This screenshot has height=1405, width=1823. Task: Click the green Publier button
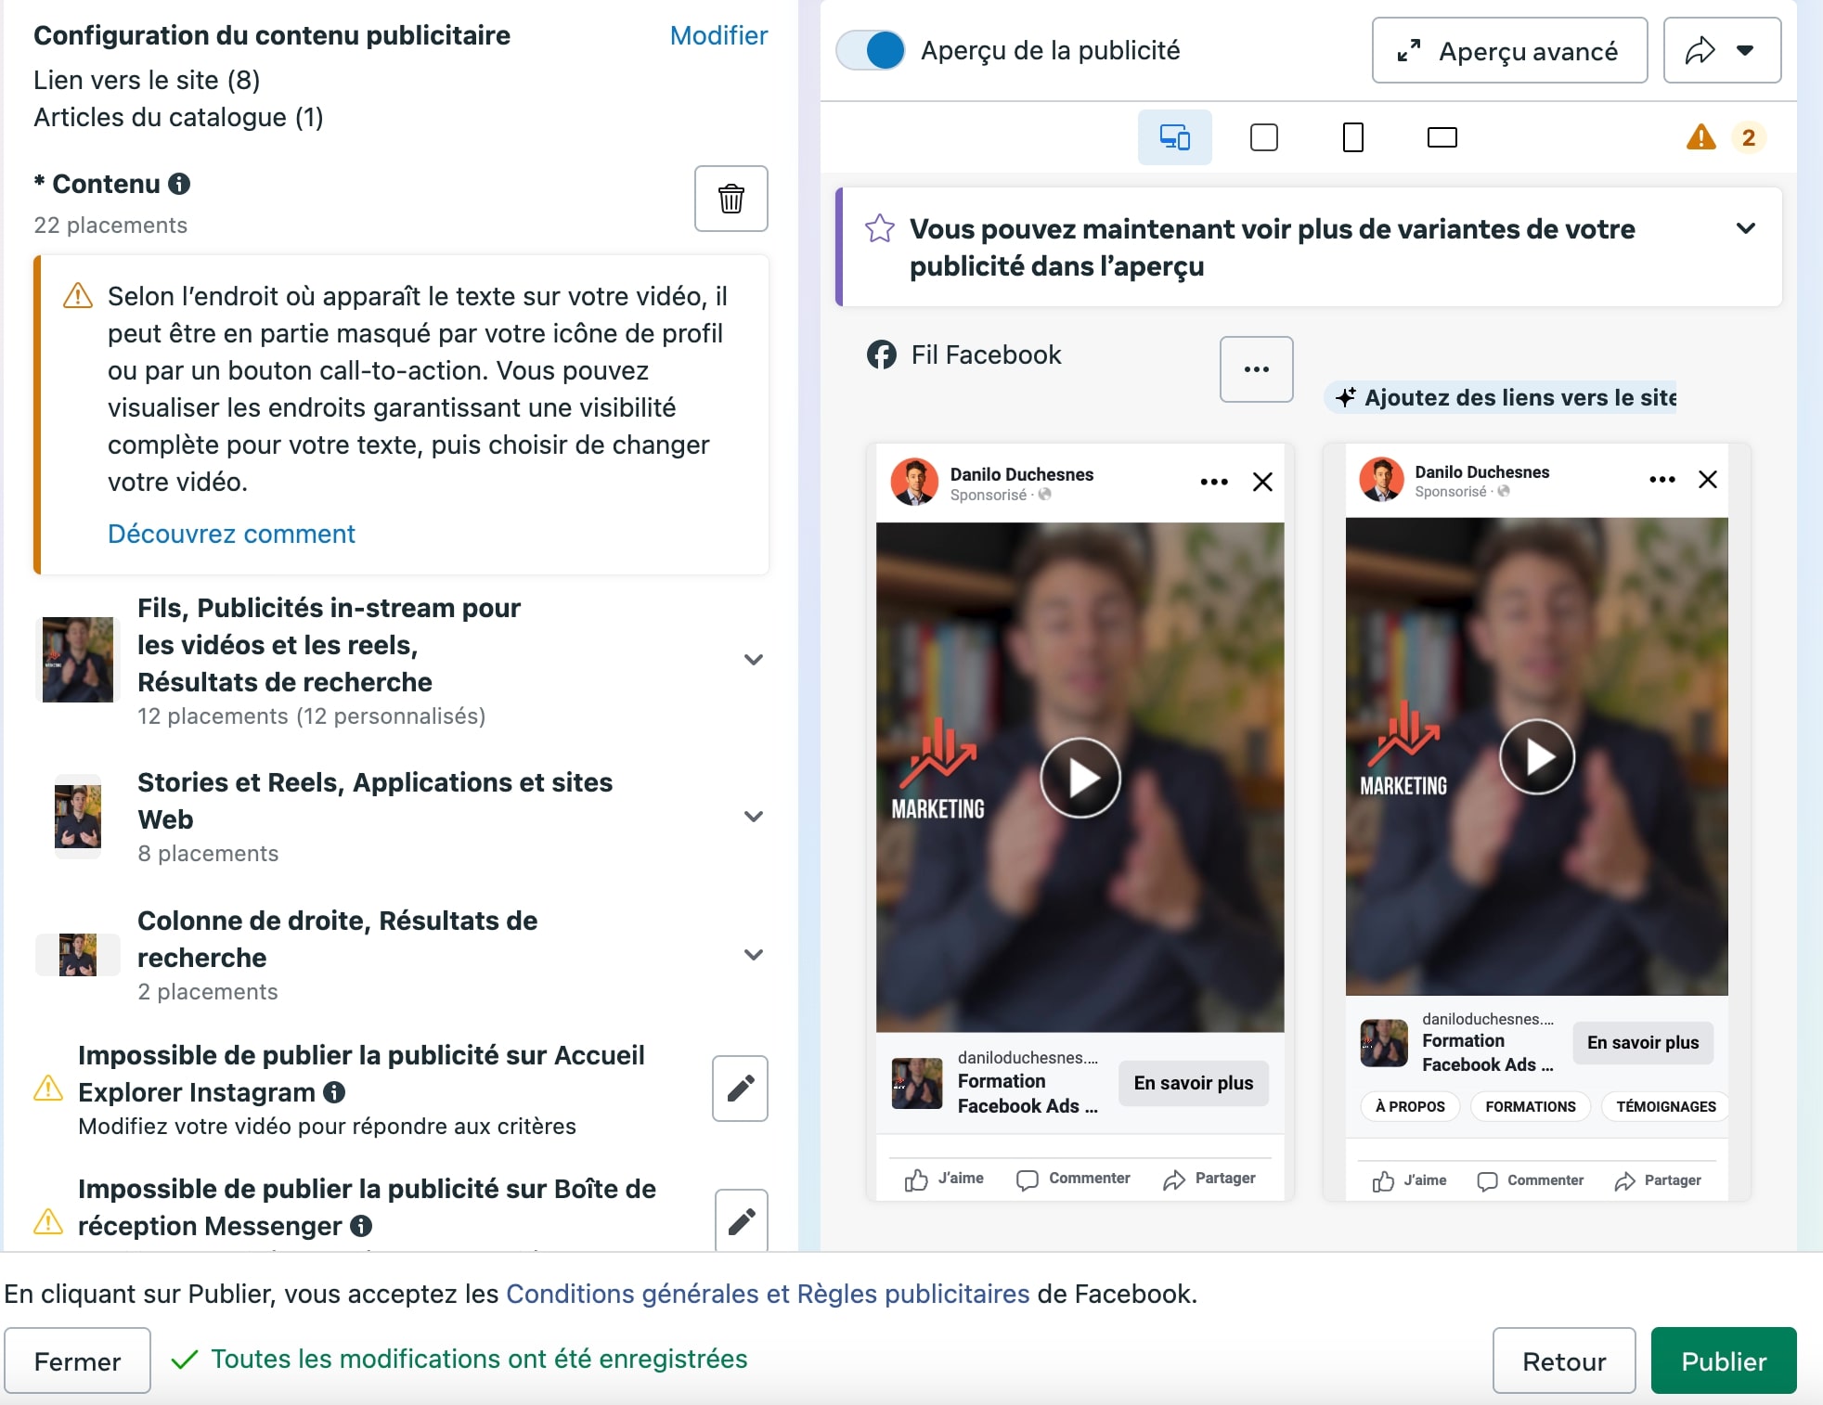[x=1724, y=1360]
